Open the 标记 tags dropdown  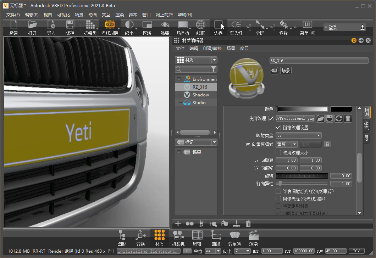click(196, 142)
